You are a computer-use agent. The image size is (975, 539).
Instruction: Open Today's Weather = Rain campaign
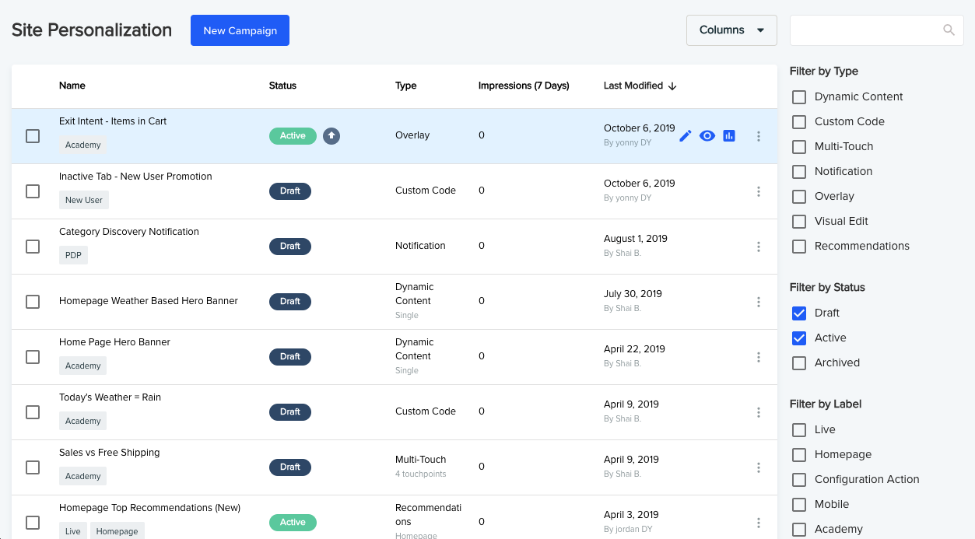tap(110, 397)
